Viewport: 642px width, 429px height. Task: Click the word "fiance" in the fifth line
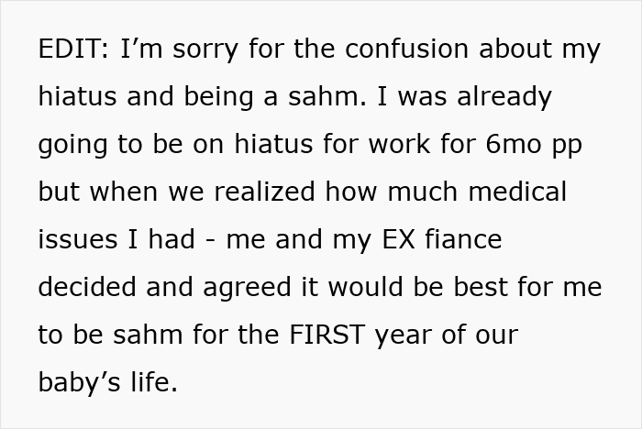pyautogui.click(x=463, y=239)
